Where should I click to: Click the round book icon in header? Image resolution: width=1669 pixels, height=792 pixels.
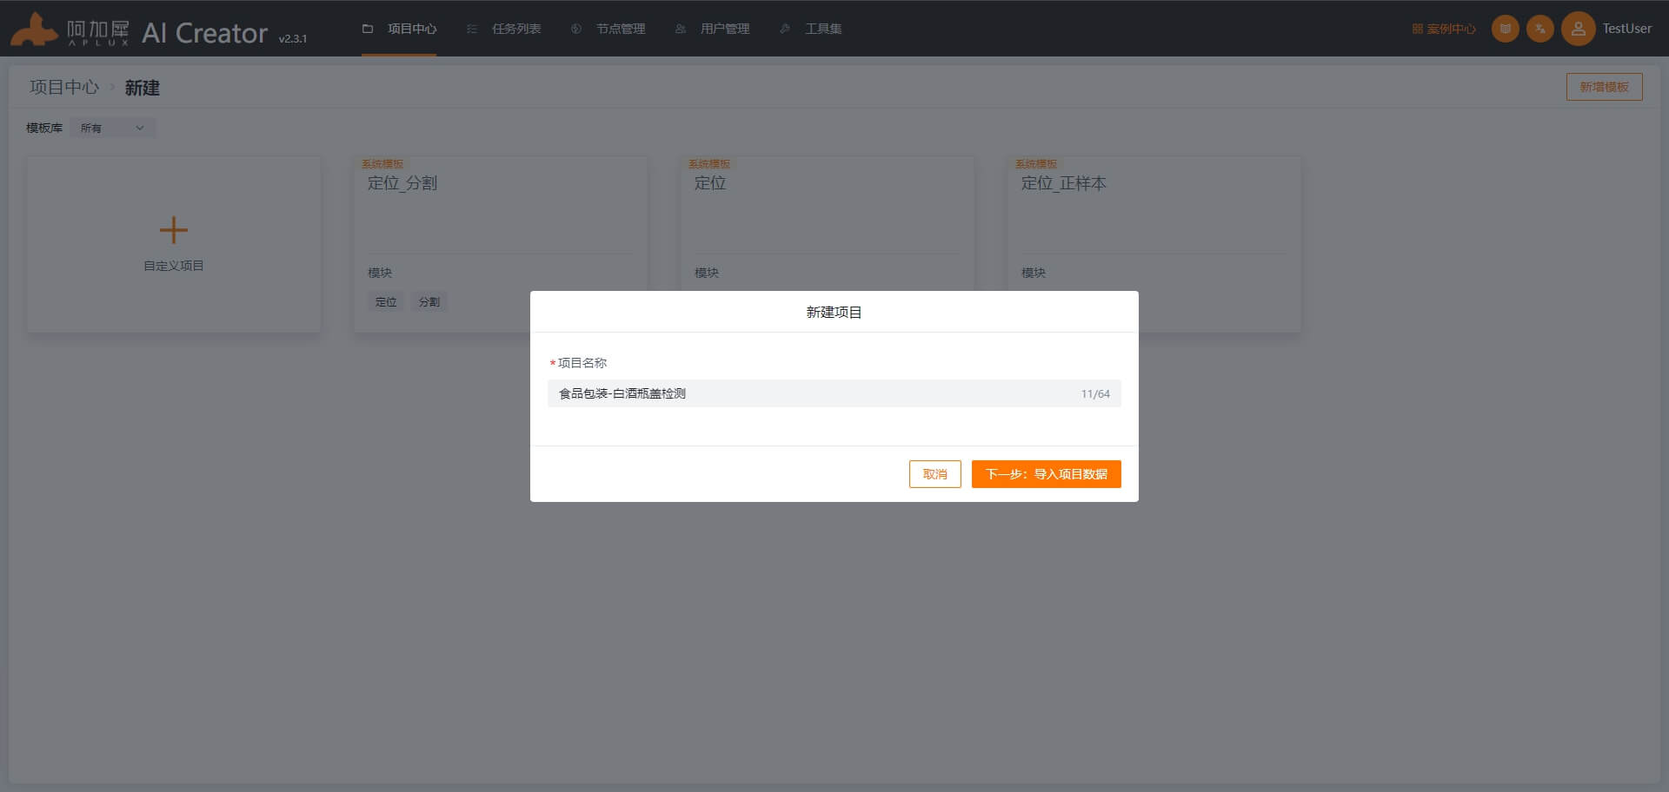pos(1506,29)
